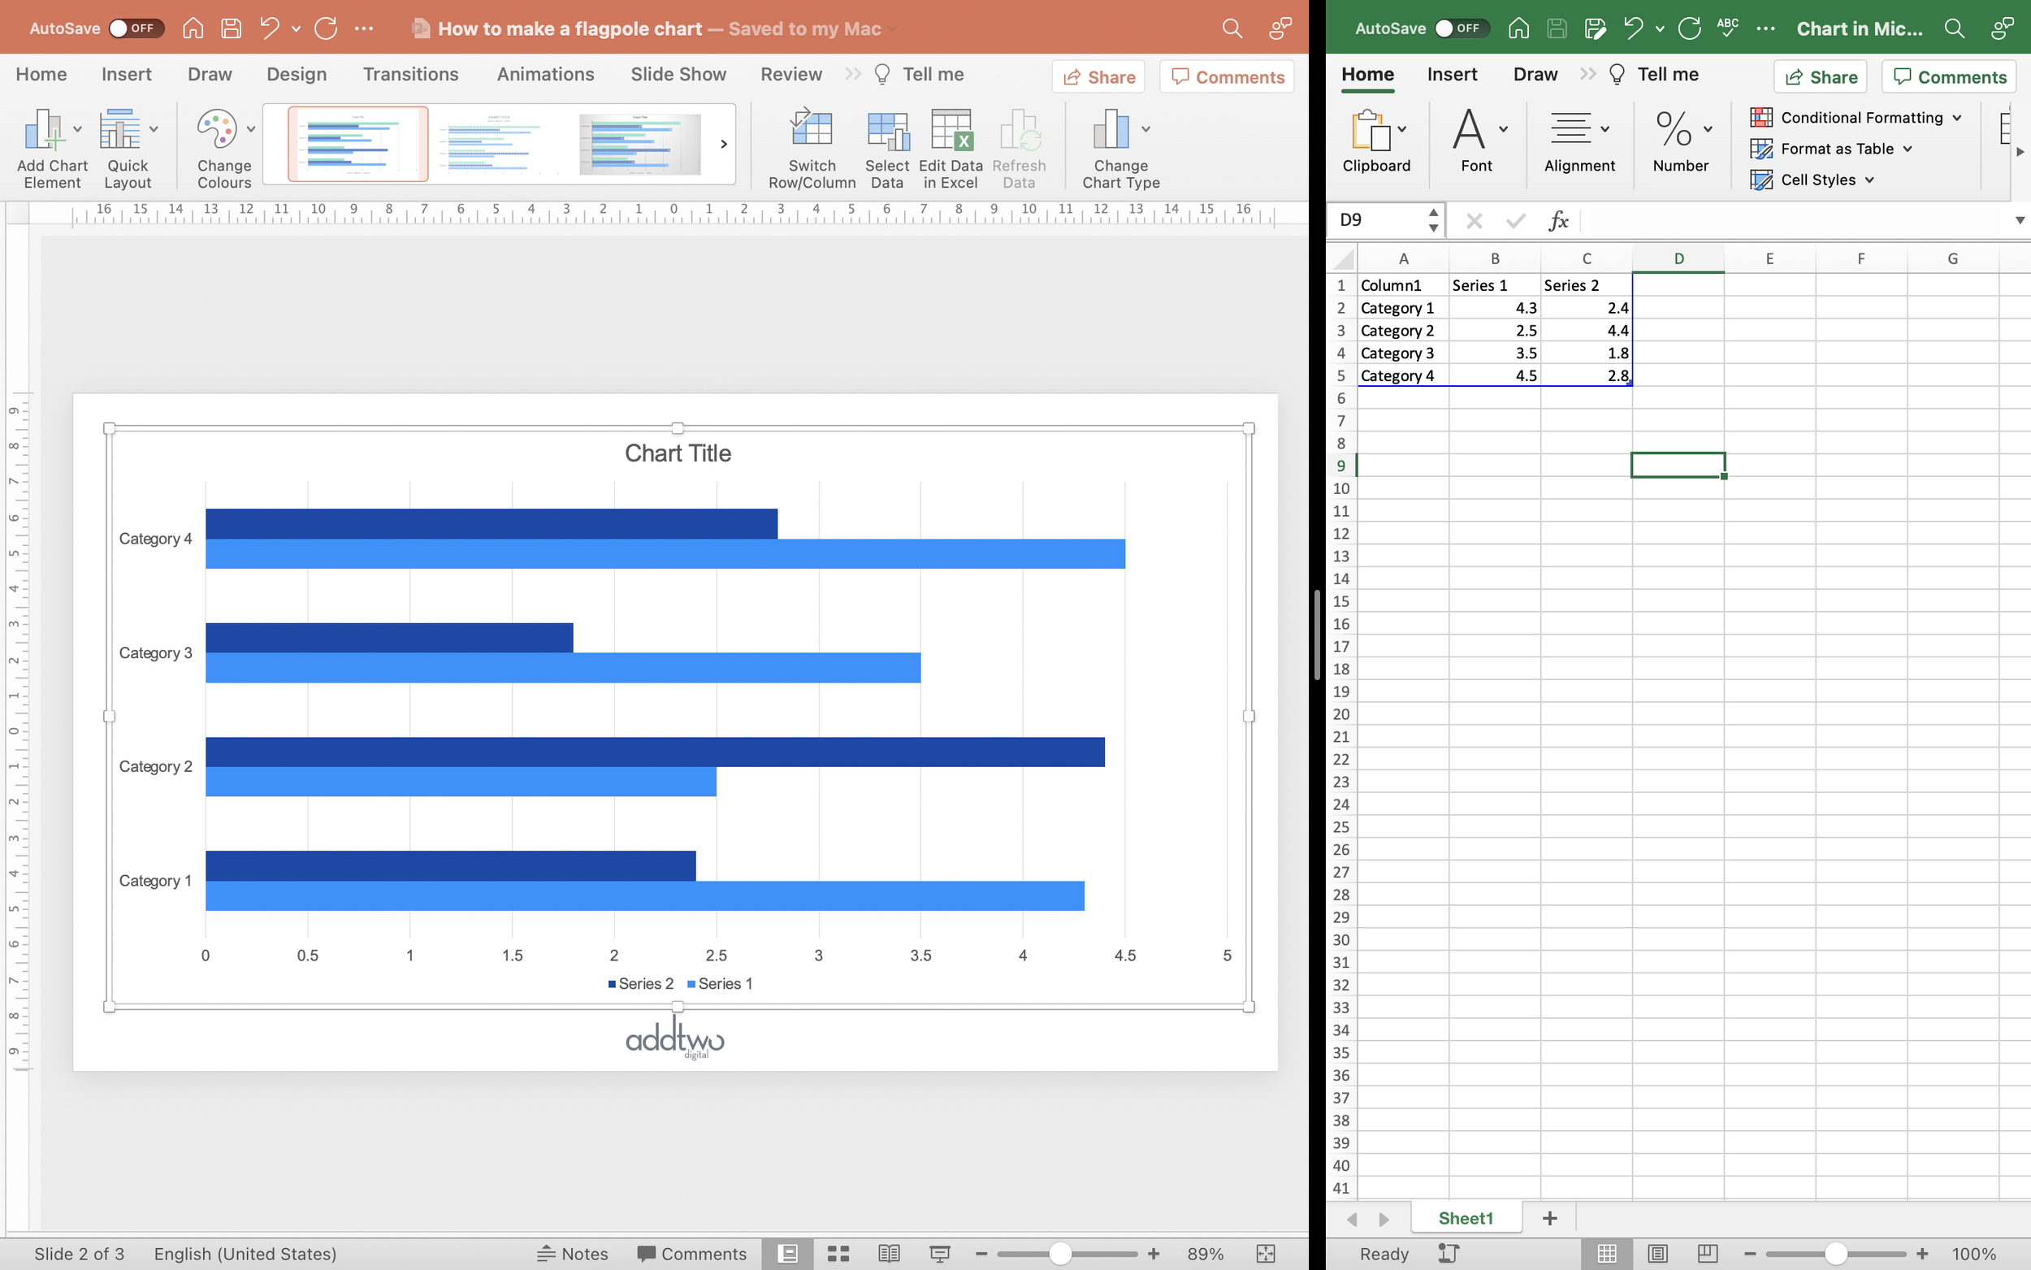Image resolution: width=2031 pixels, height=1270 pixels.
Task: Toggle Notes pane in status bar
Action: 573,1253
